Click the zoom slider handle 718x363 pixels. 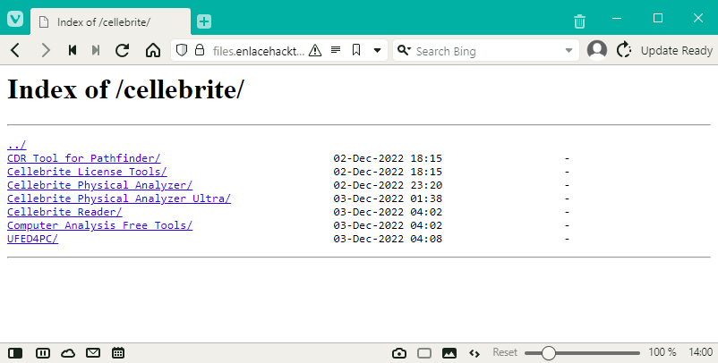pos(548,353)
